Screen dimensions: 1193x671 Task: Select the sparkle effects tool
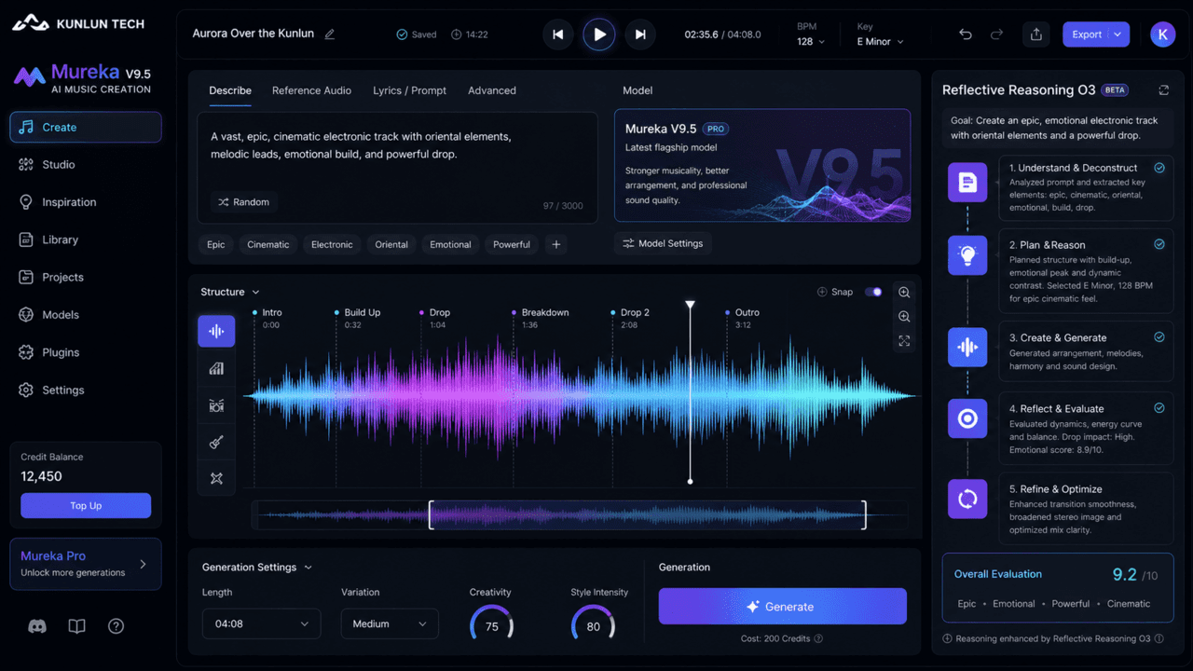point(216,478)
